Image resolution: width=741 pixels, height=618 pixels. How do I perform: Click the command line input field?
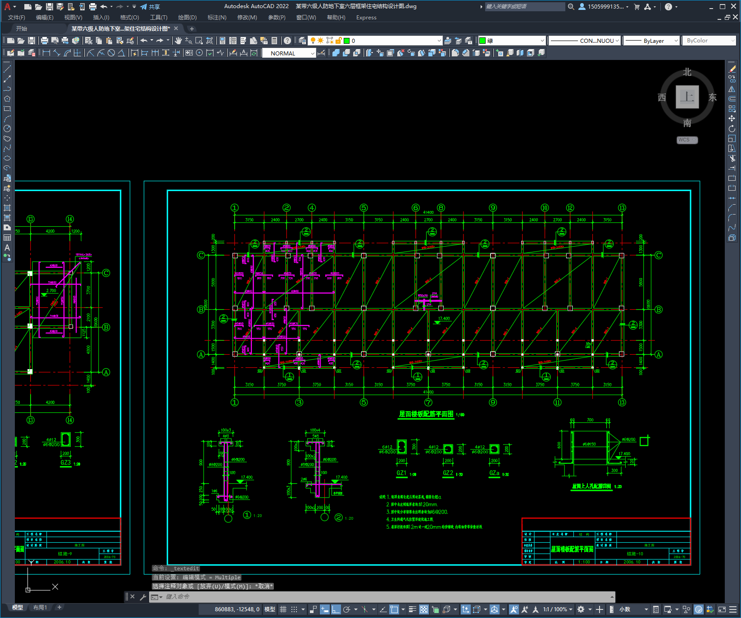coord(383,597)
